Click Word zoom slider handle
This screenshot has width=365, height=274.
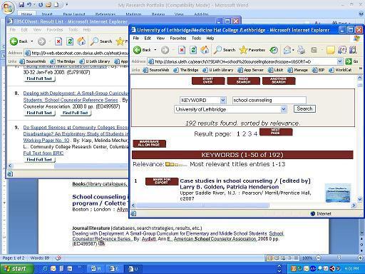point(339,258)
